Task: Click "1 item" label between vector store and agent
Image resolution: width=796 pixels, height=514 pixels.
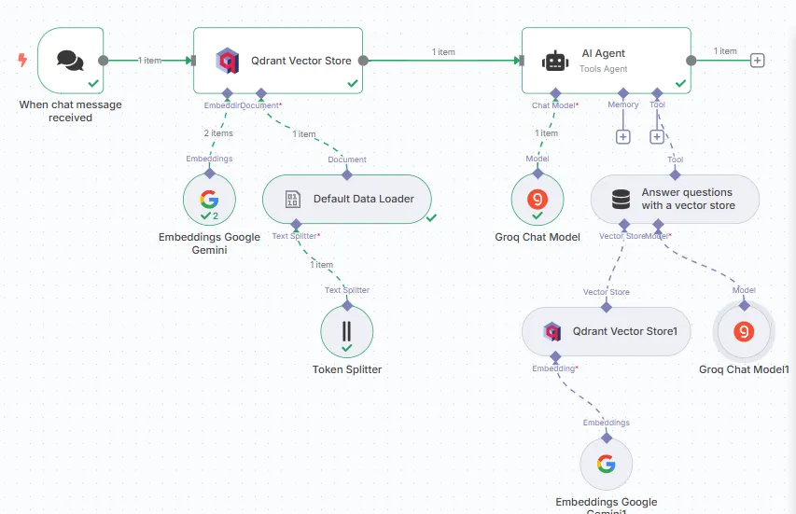Action: (x=443, y=51)
